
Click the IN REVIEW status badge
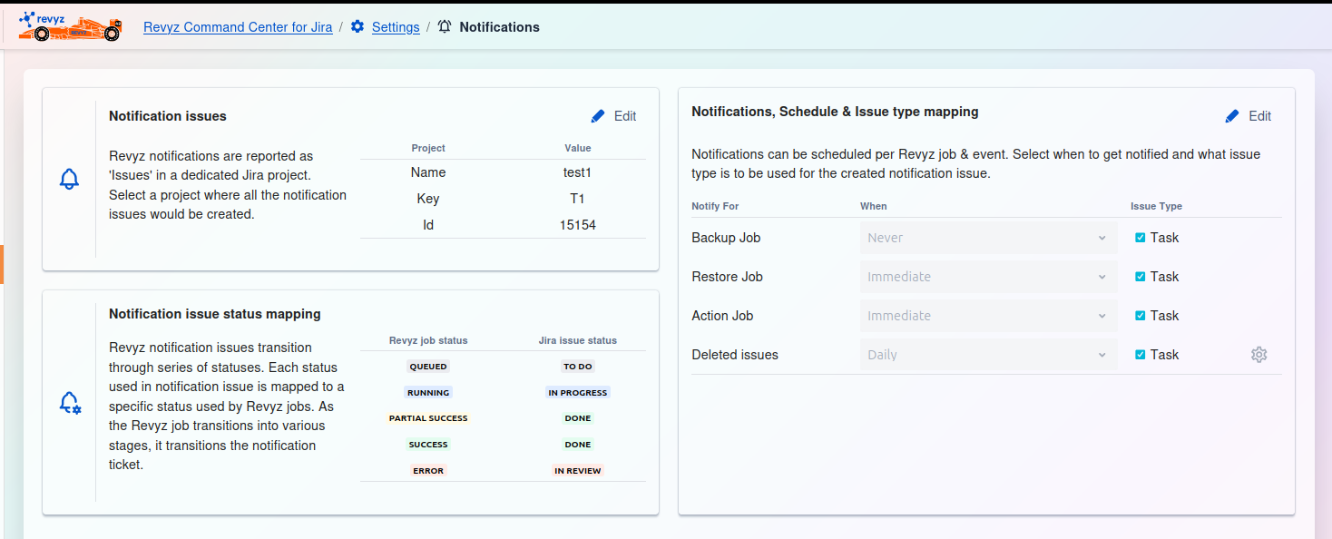point(578,471)
